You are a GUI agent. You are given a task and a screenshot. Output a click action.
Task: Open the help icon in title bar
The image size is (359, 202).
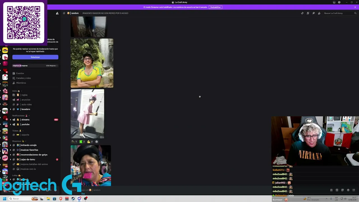pyautogui.click(x=339, y=2)
